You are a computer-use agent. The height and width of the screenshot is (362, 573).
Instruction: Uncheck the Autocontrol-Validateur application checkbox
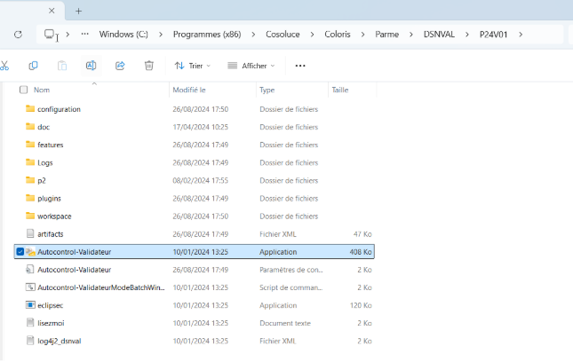tap(20, 252)
